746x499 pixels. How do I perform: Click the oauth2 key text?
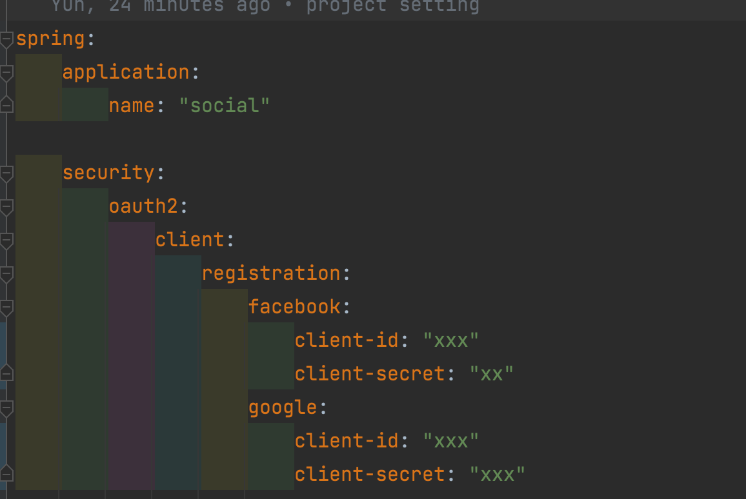(144, 206)
